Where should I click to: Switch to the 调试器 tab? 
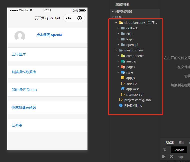pyautogui.click(x=169, y=142)
